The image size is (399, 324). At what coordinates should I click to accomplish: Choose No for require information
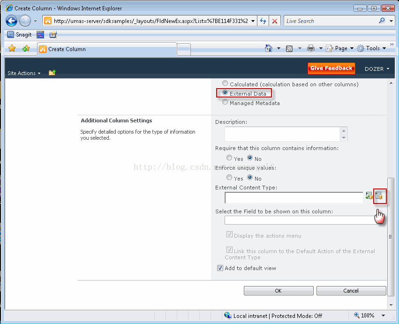(x=250, y=158)
